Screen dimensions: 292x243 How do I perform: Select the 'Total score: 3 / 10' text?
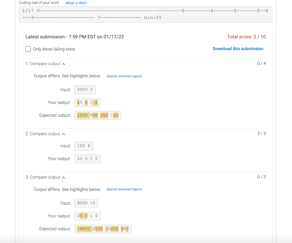(x=246, y=37)
